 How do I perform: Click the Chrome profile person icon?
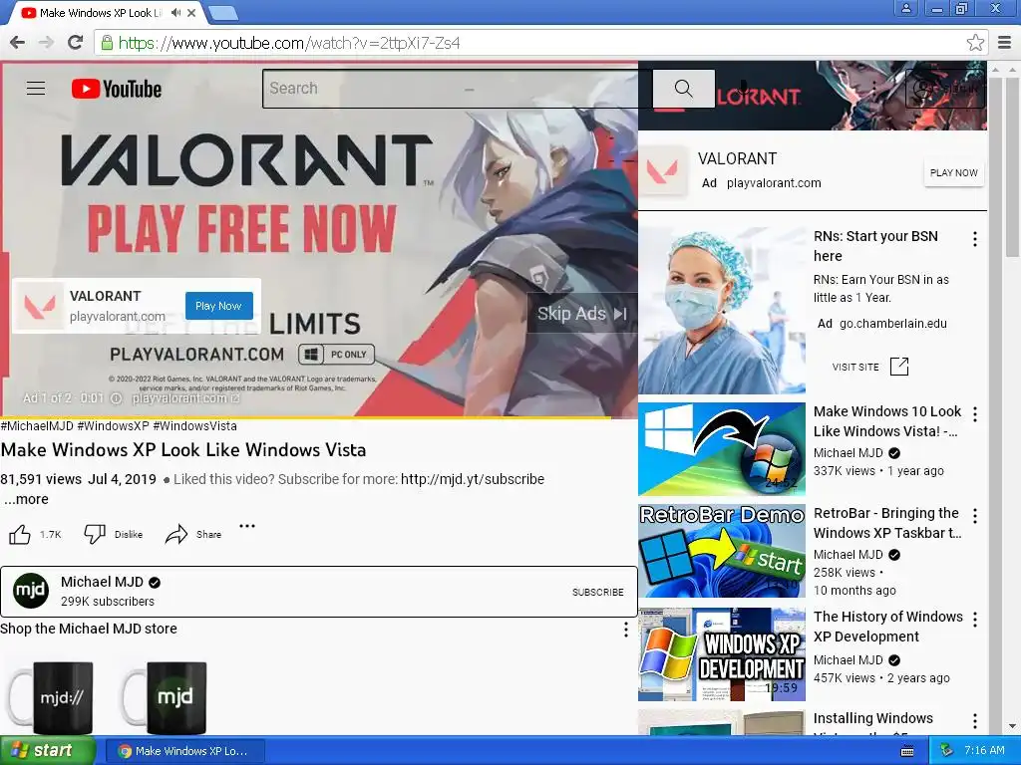(x=905, y=8)
